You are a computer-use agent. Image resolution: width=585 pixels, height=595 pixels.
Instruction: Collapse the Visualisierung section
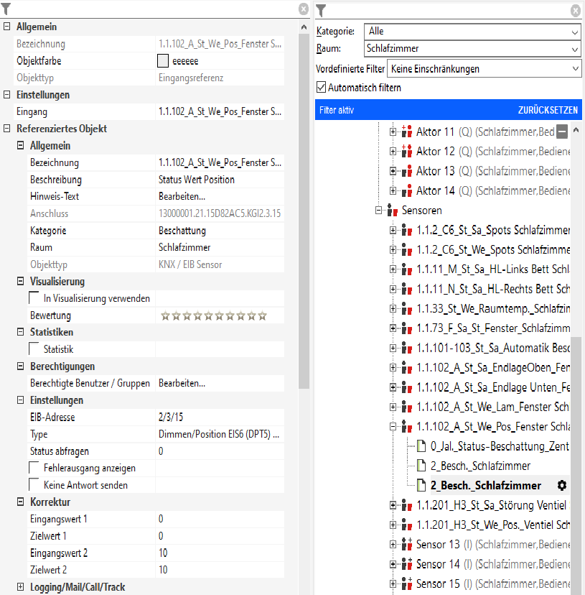(x=21, y=281)
